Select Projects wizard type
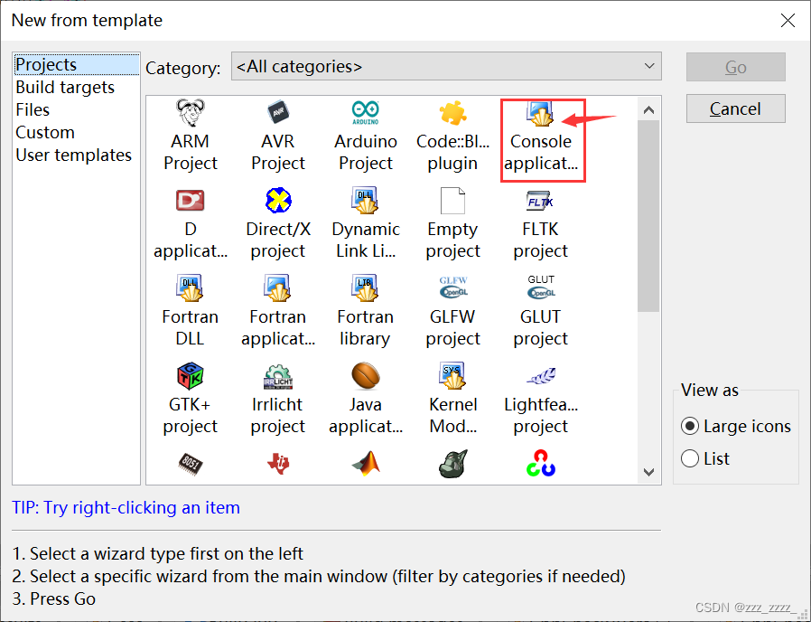Screen dimensions: 811x622 [76, 65]
